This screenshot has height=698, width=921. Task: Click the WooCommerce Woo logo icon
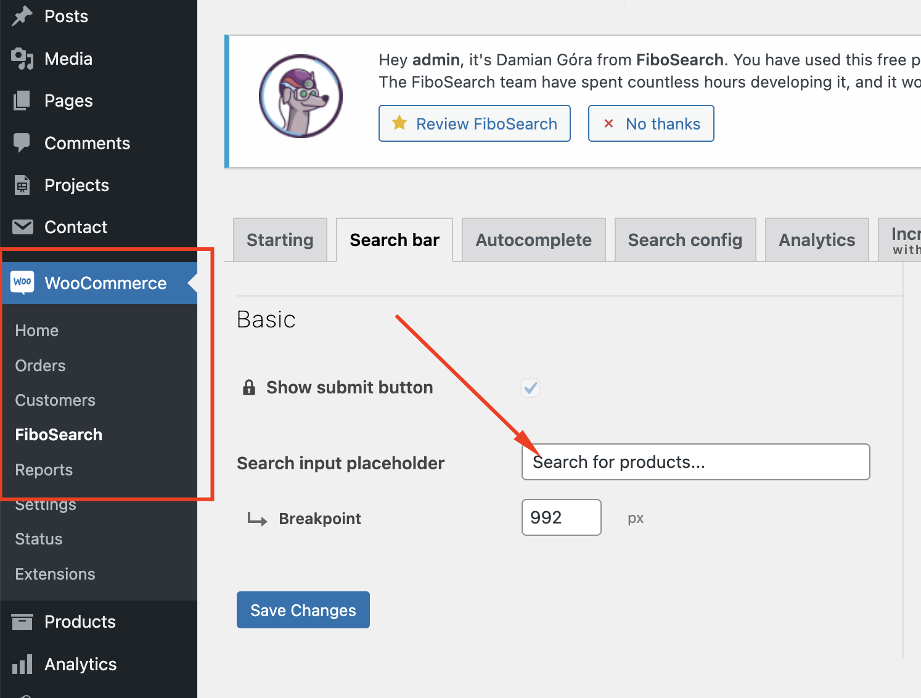pyautogui.click(x=23, y=282)
